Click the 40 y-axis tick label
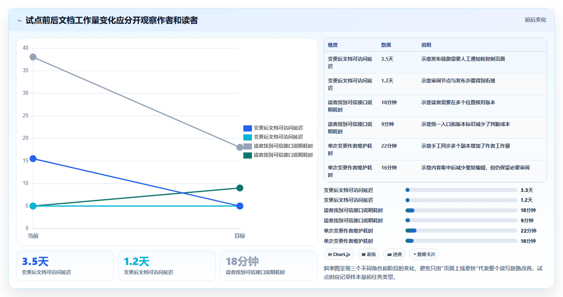 [x=25, y=48]
